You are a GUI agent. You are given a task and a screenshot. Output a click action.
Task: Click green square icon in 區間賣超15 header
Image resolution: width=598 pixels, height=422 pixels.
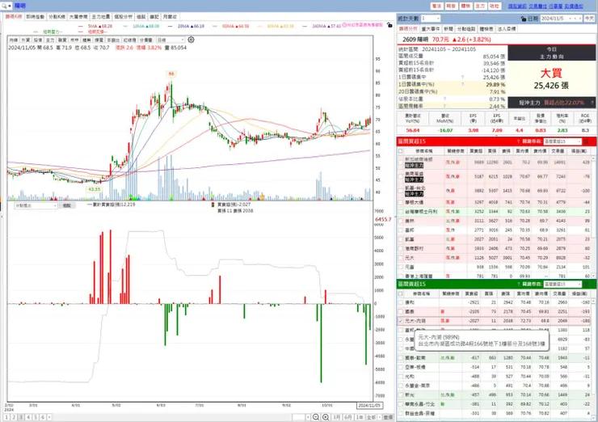tap(586, 285)
